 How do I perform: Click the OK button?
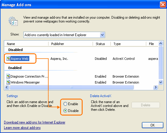tap(152, 125)
